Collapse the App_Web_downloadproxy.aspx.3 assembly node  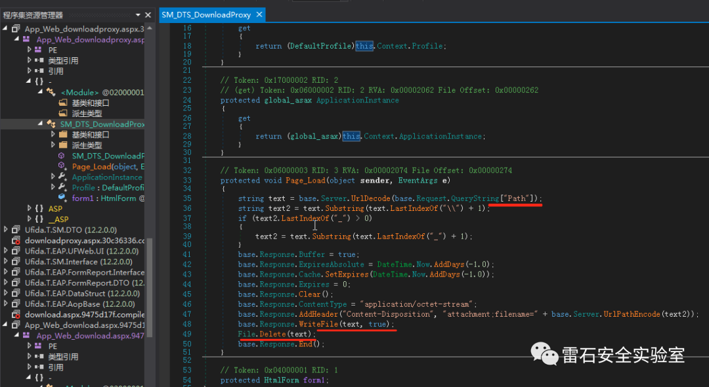pyautogui.click(x=5, y=28)
